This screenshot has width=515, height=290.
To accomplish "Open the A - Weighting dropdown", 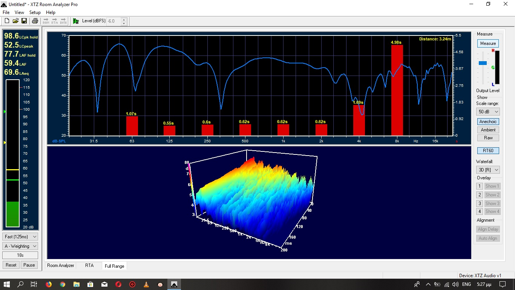I will 20,246.
